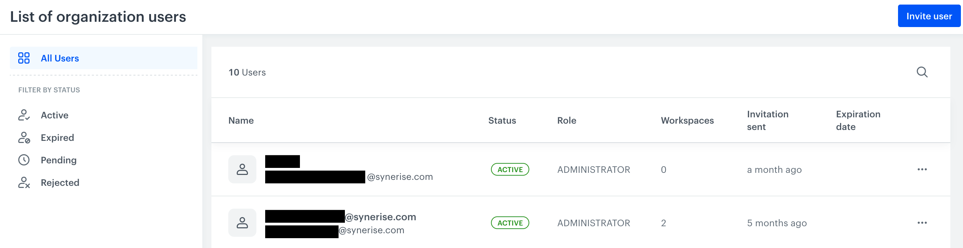This screenshot has height=248, width=963.
Task: Show Pending users
Action: pyautogui.click(x=59, y=160)
